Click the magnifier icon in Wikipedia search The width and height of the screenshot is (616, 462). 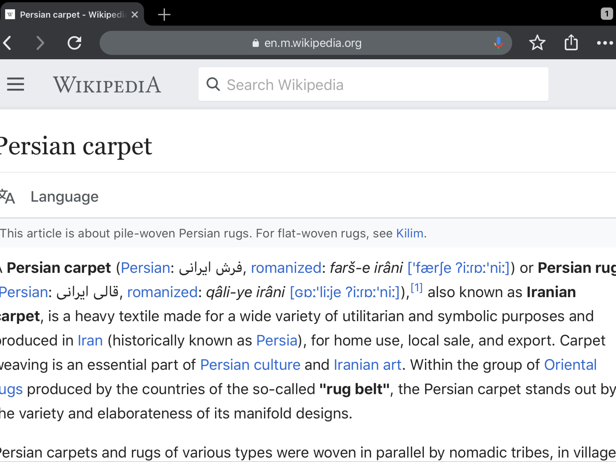213,84
